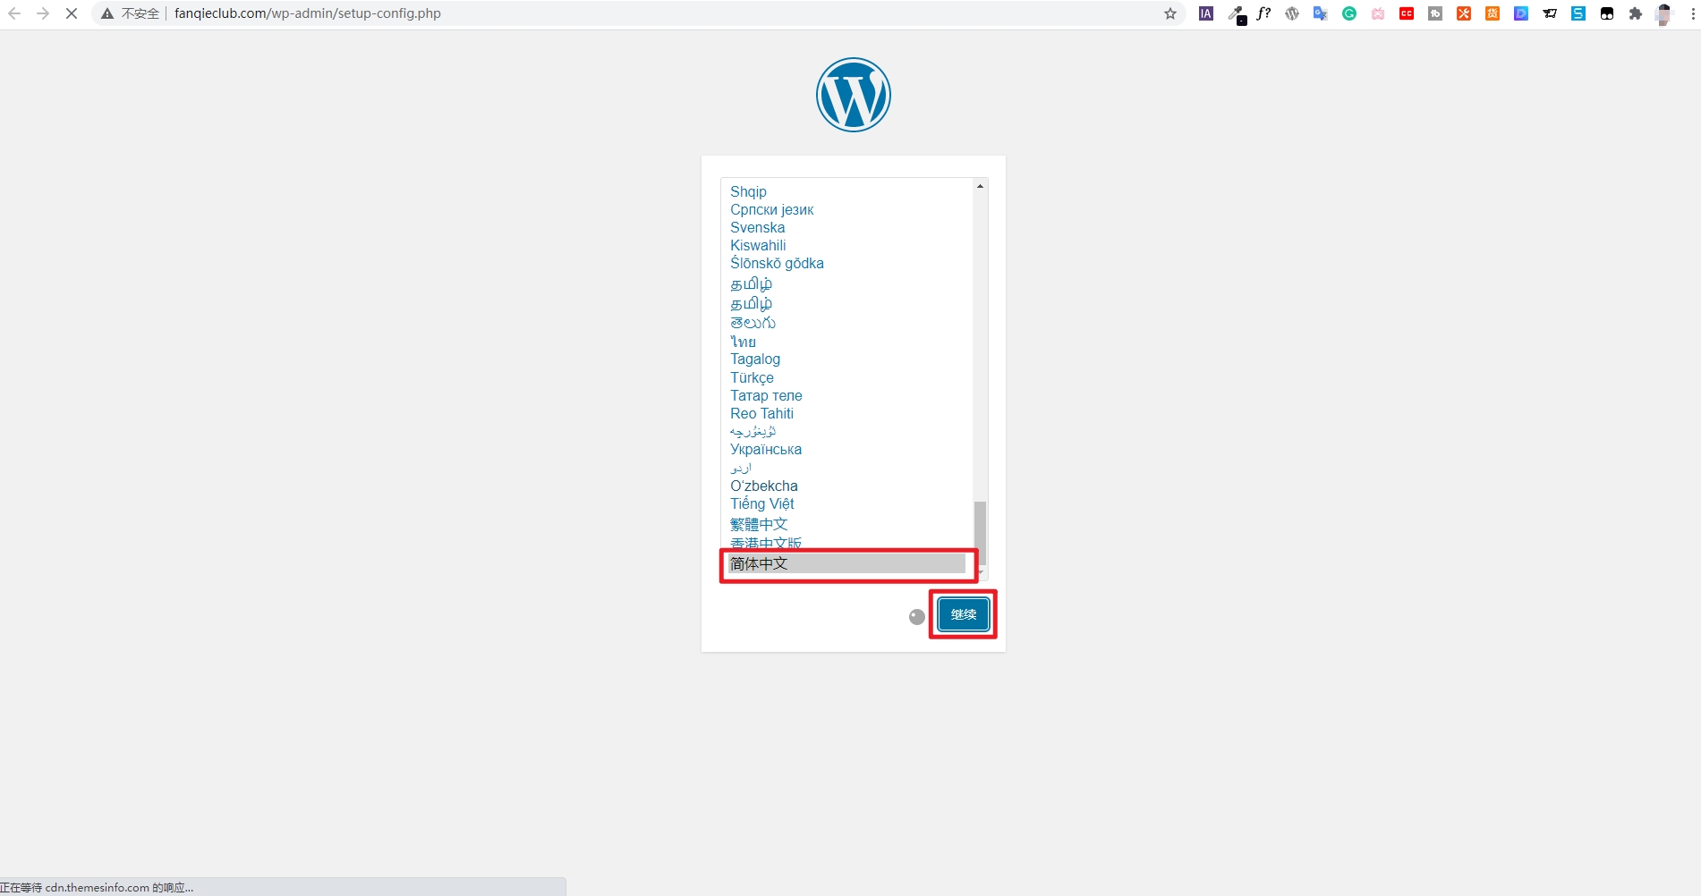Choose Reo Tahiti language
This screenshot has height=896, width=1701.
point(761,413)
